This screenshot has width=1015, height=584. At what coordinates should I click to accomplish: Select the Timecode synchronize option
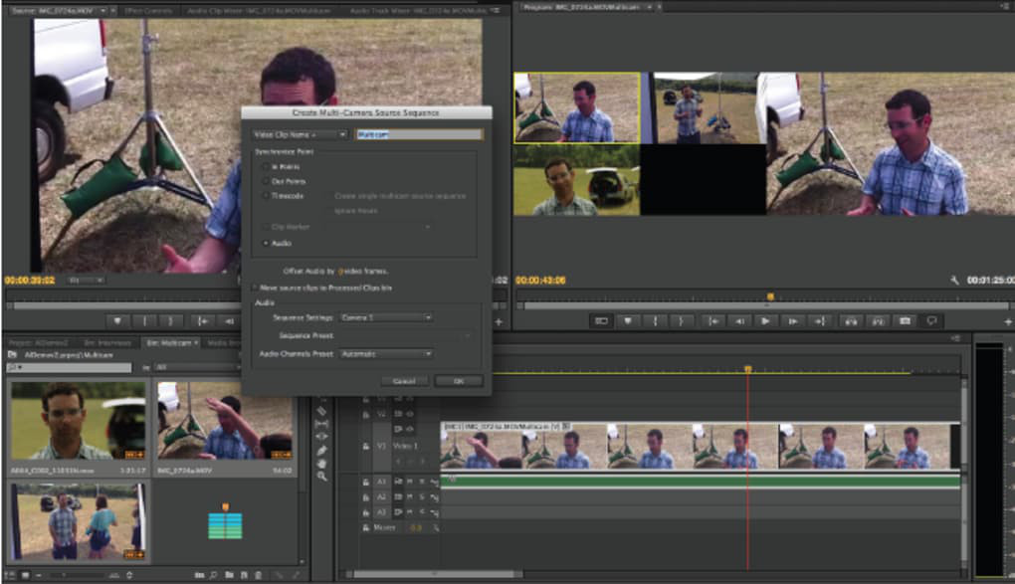click(265, 196)
